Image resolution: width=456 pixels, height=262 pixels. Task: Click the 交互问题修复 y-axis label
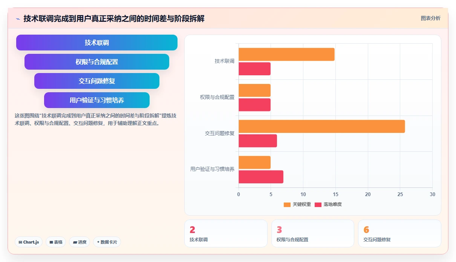220,133
